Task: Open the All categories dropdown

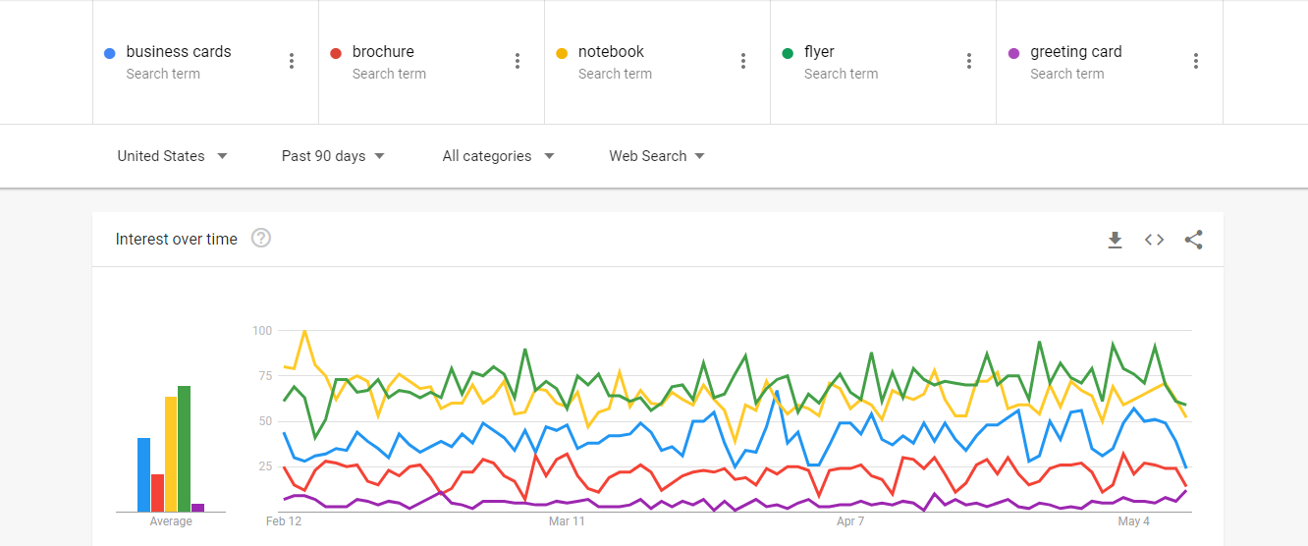Action: coord(498,156)
